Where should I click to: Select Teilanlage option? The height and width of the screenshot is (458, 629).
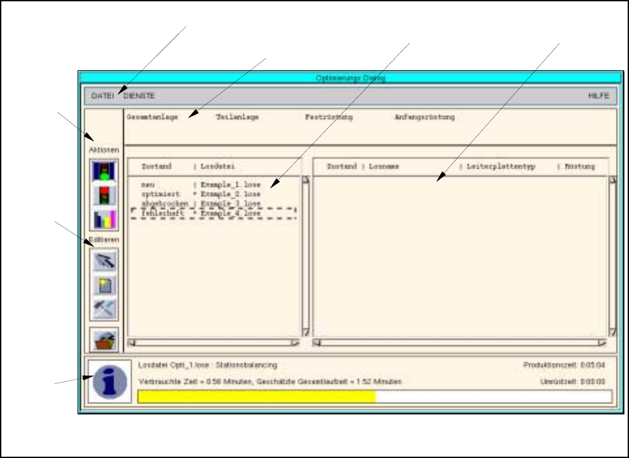coord(237,117)
